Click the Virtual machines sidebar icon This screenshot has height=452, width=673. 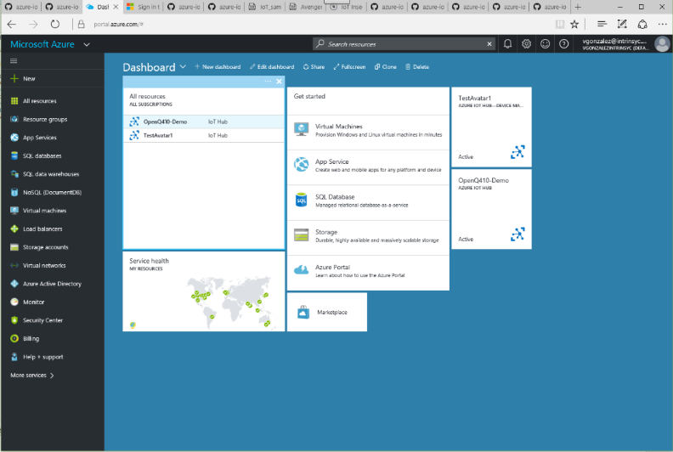coord(14,211)
